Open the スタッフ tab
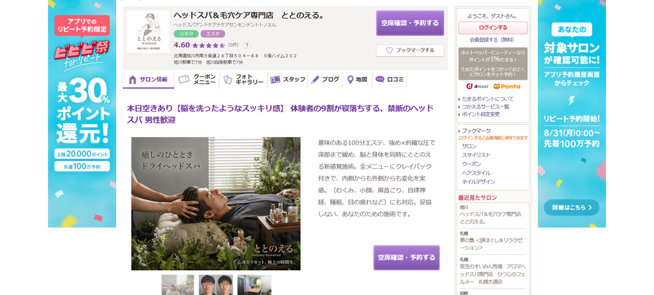 [287, 80]
